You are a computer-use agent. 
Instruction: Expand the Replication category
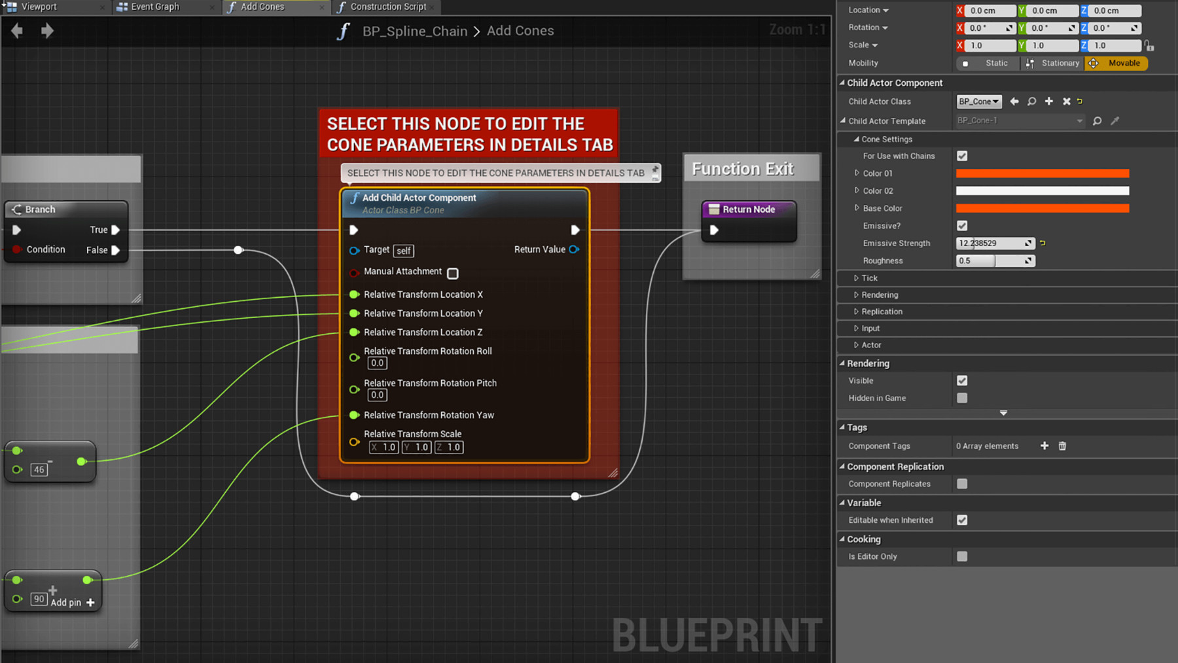pos(858,312)
